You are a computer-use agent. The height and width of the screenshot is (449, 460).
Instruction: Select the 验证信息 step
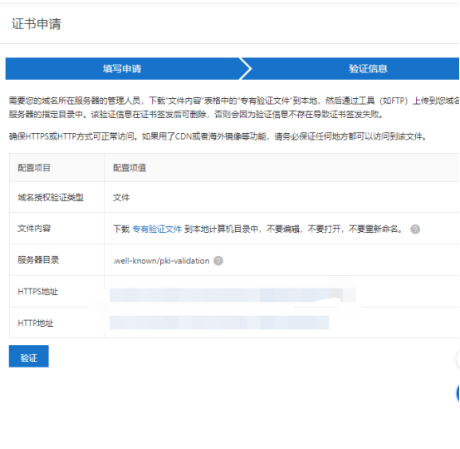click(368, 68)
